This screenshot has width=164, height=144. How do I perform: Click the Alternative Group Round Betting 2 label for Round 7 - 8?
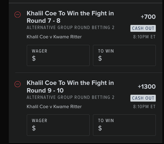click(71, 28)
